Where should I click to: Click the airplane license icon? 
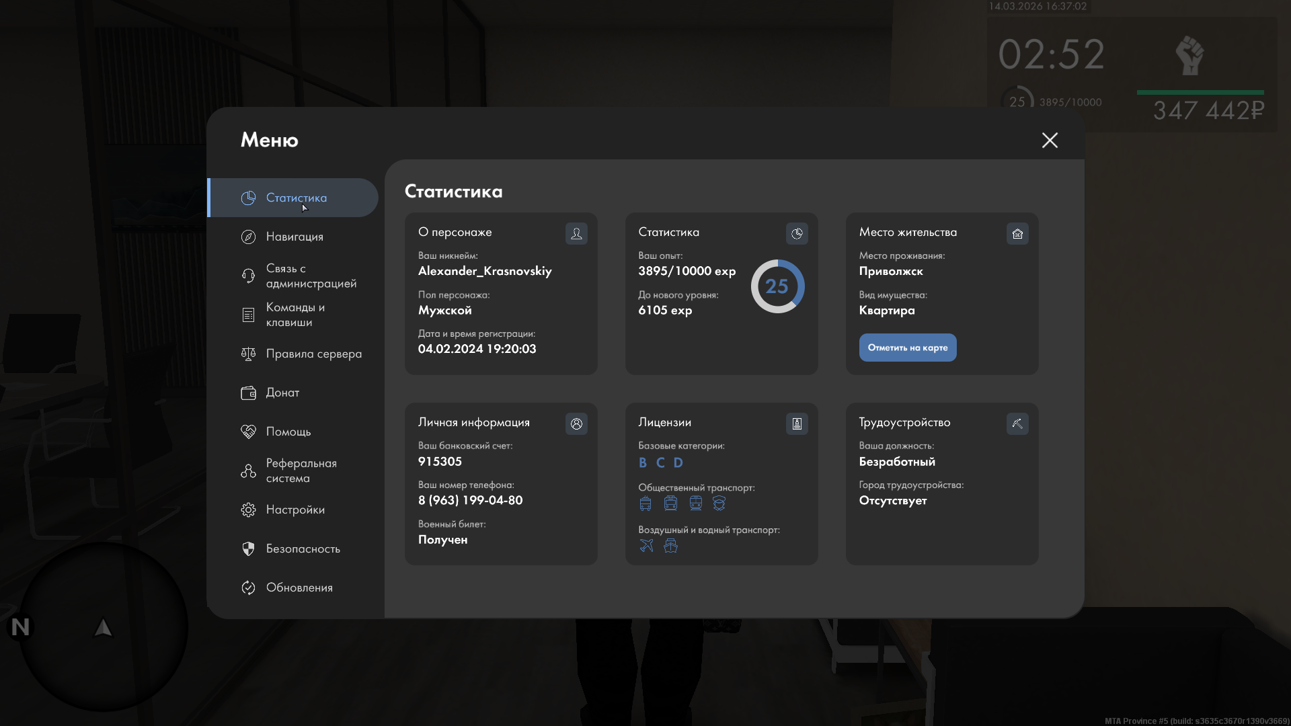point(646,545)
